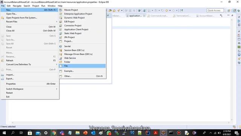
Task: Open Windows Settings gear in taskbar
Action: tap(46, 133)
